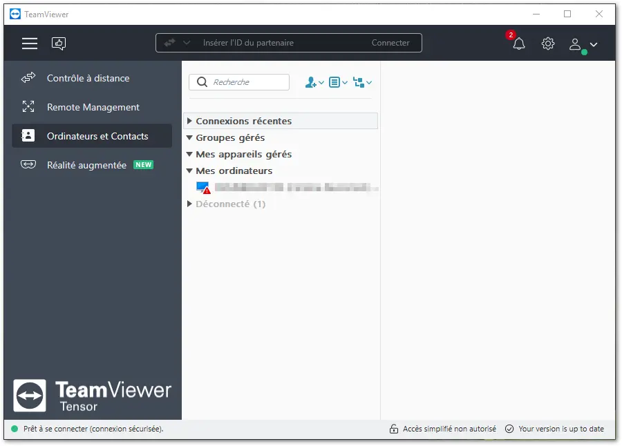Collapse Mes ordinateurs group

(x=189, y=171)
